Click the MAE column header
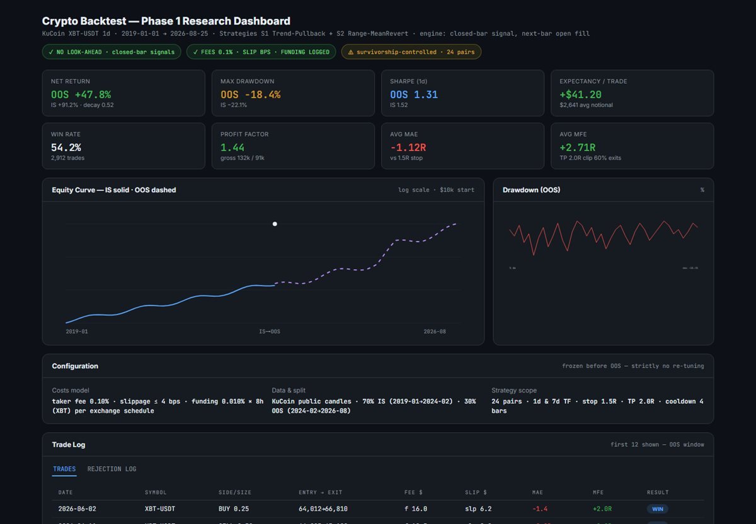The image size is (756, 524). pyautogui.click(x=537, y=493)
